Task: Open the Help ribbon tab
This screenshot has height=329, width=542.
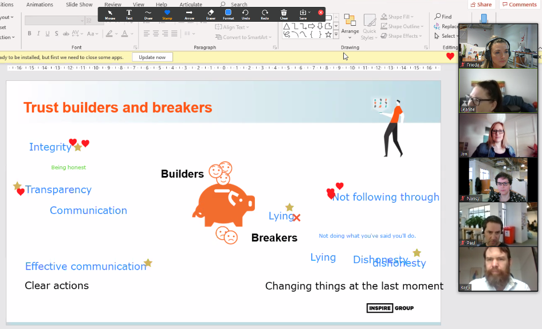Action: 162,5
